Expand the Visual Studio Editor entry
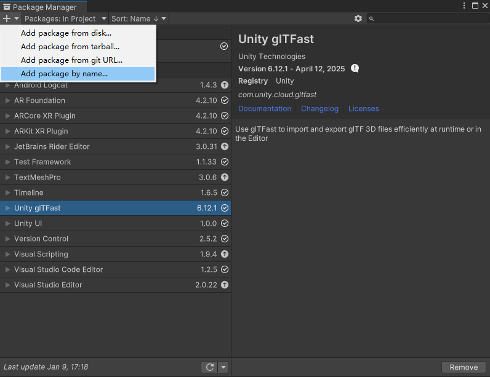 coord(8,285)
